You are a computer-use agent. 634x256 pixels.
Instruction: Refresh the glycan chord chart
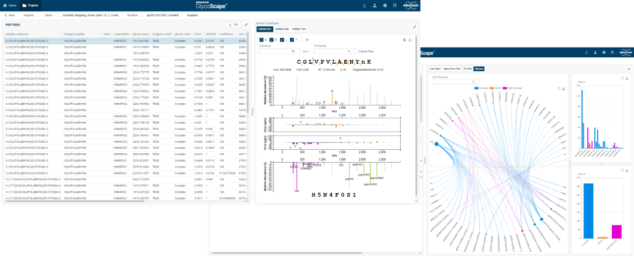(559, 88)
